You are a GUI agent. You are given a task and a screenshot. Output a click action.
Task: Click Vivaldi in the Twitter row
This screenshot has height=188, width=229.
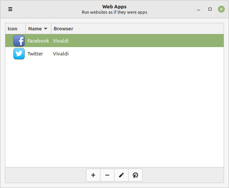pyautogui.click(x=60, y=54)
